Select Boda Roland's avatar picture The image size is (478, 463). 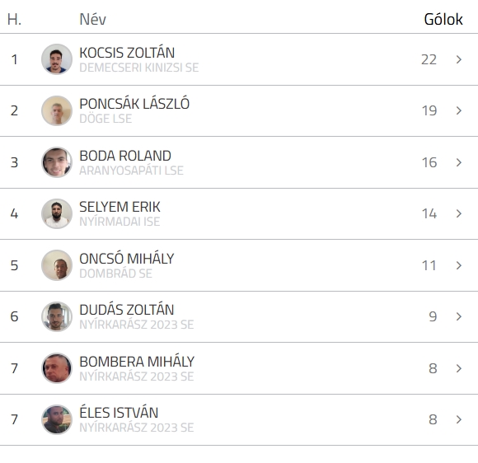point(57,162)
